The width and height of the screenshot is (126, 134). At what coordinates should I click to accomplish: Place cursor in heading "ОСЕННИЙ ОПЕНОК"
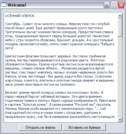point(20,16)
